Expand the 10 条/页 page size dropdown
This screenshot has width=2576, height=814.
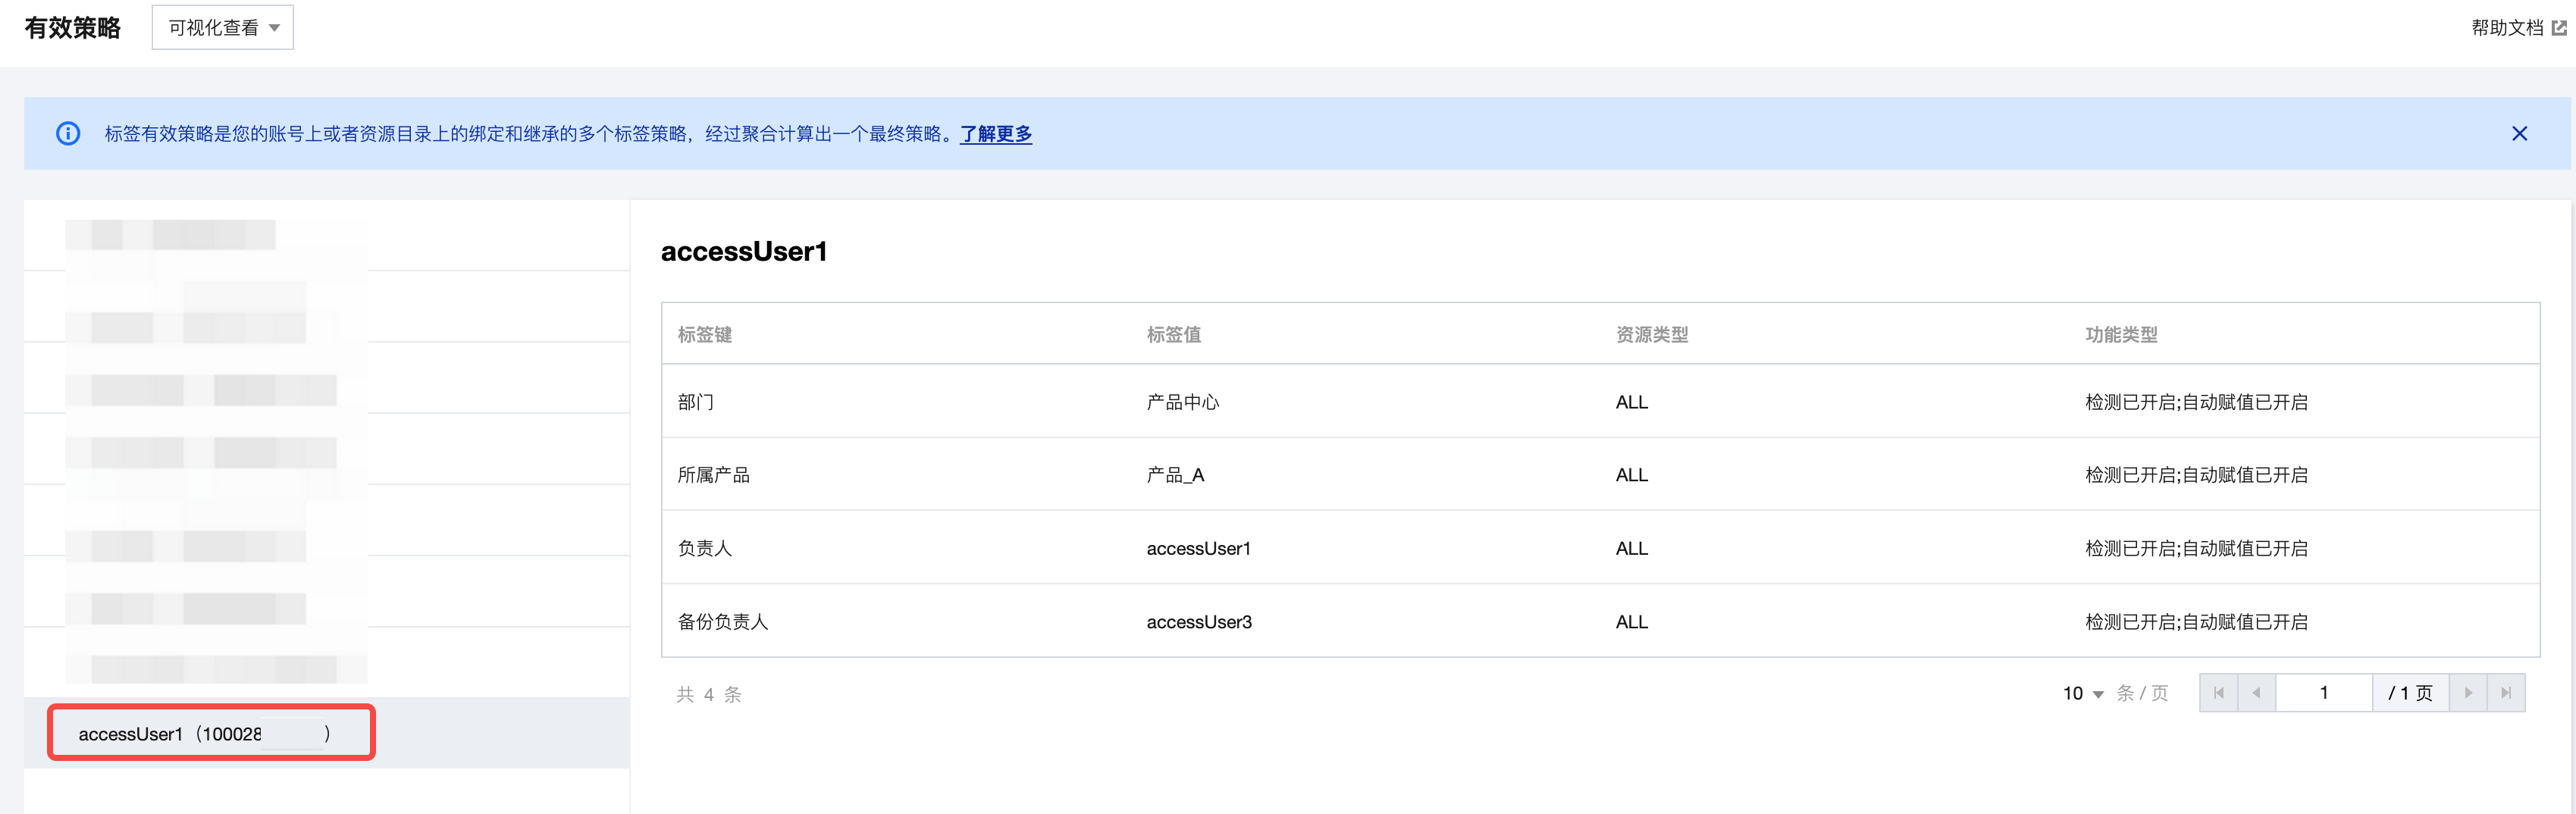2083,693
